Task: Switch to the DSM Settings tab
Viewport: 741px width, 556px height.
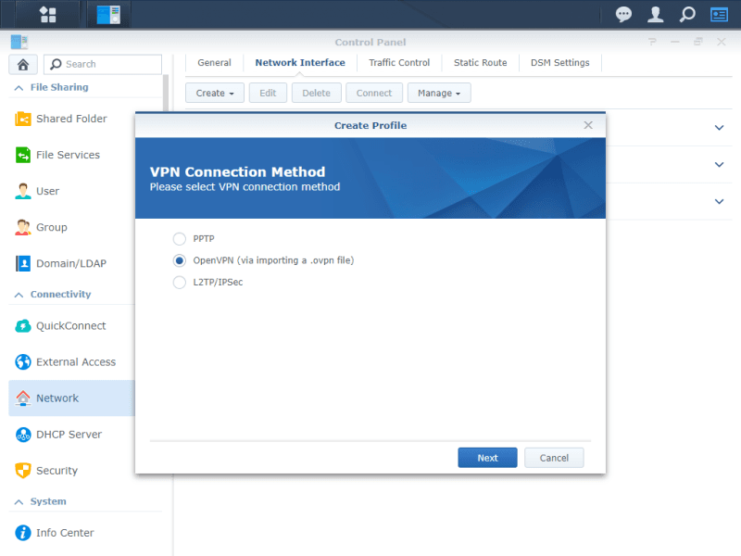Action: click(559, 63)
